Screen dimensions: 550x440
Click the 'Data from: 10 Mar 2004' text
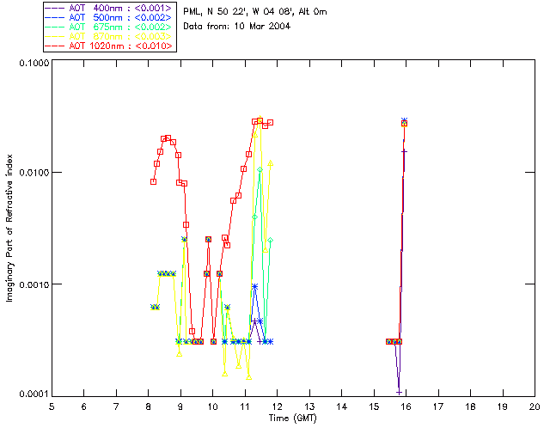click(237, 27)
